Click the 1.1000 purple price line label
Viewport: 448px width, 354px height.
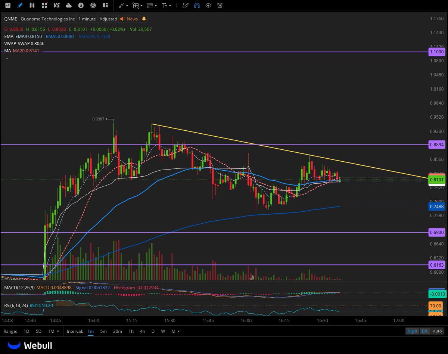pos(436,52)
